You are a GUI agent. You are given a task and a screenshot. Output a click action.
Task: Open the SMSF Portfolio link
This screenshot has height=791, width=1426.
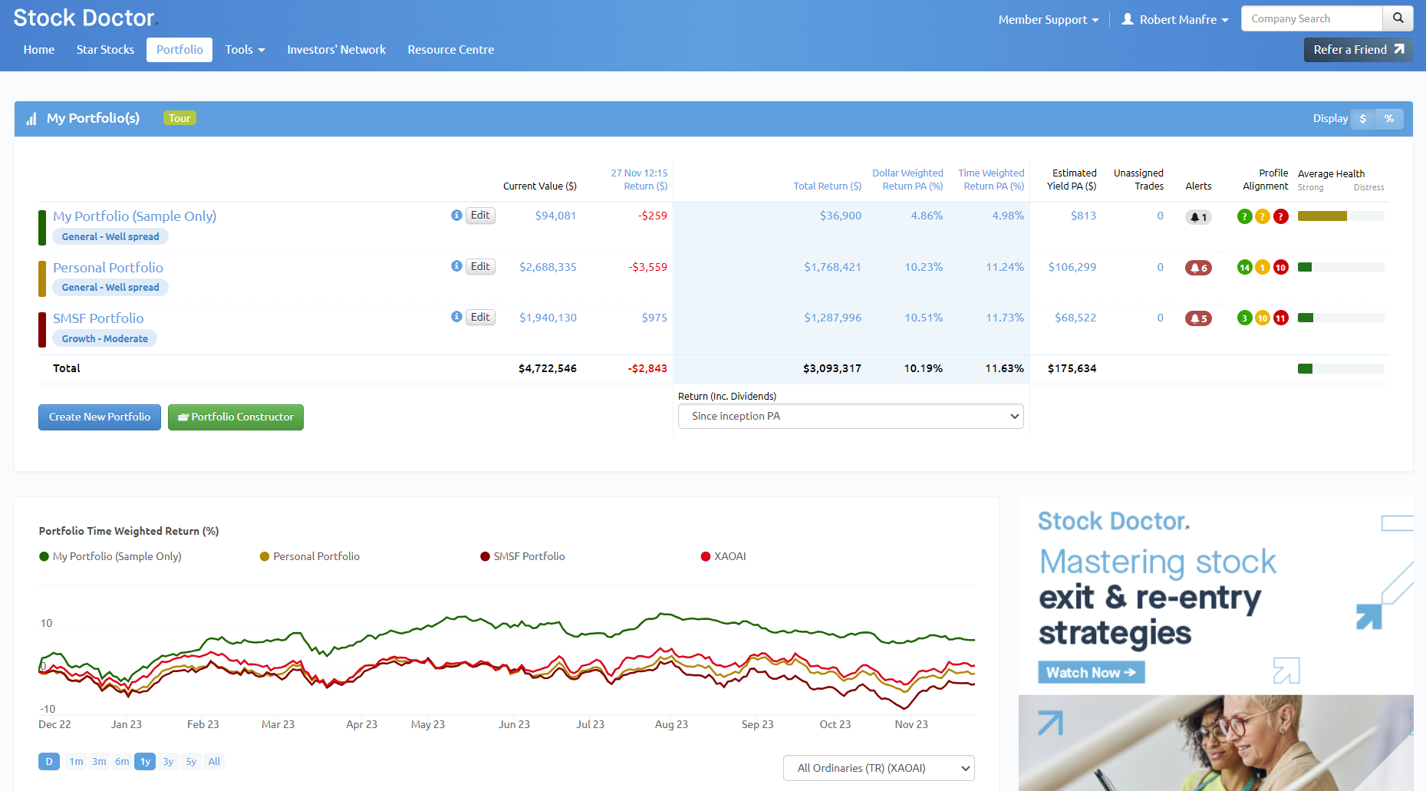pyautogui.click(x=98, y=318)
